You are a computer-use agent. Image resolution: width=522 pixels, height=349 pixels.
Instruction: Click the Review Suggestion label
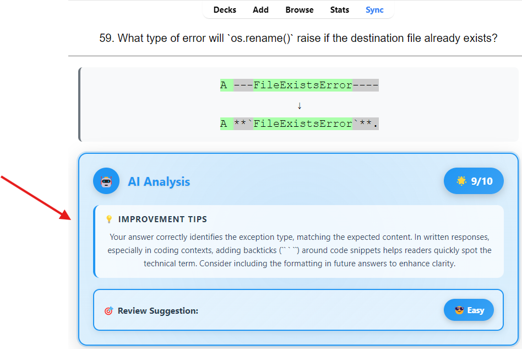click(x=157, y=311)
